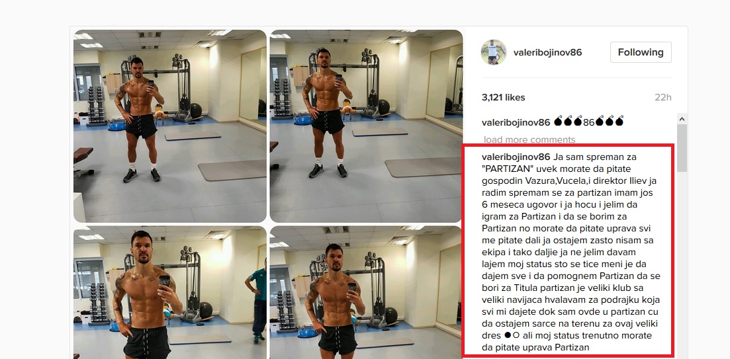The height and width of the screenshot is (359, 730).
Task: Open the top-right gym selfie photo
Action: tap(367, 126)
